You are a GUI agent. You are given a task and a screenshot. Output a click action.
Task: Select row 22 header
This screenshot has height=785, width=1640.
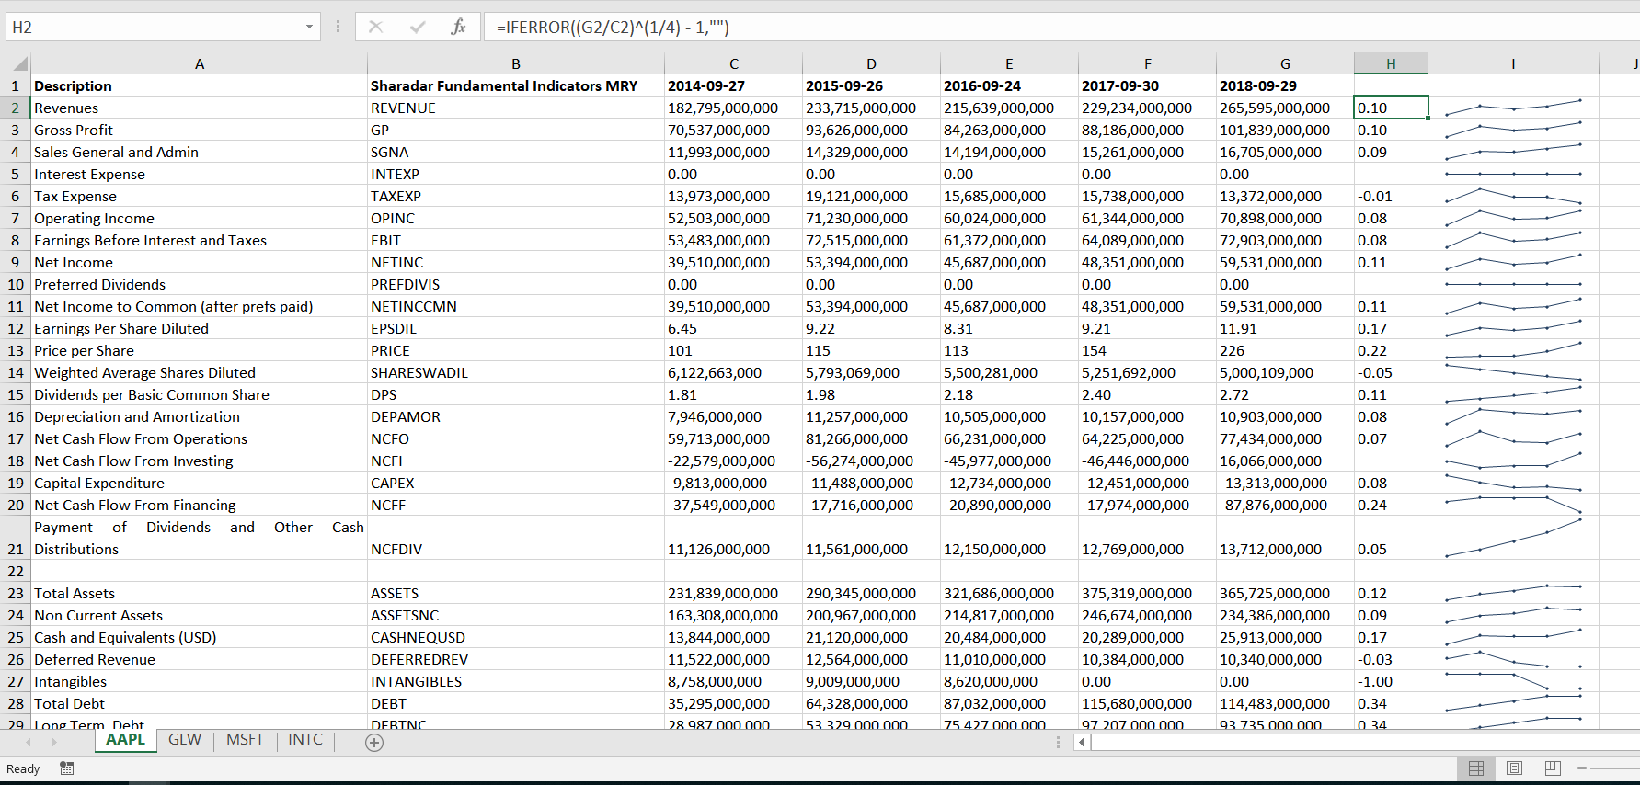[15, 571]
